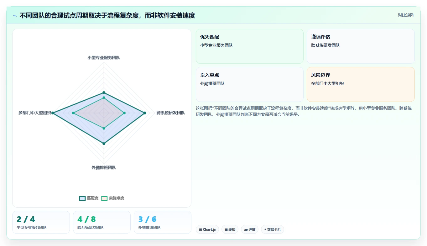Click the 匹配度 data point on 跨系统研发团队 axis
This screenshot has width=427, height=246.
pos(145,113)
